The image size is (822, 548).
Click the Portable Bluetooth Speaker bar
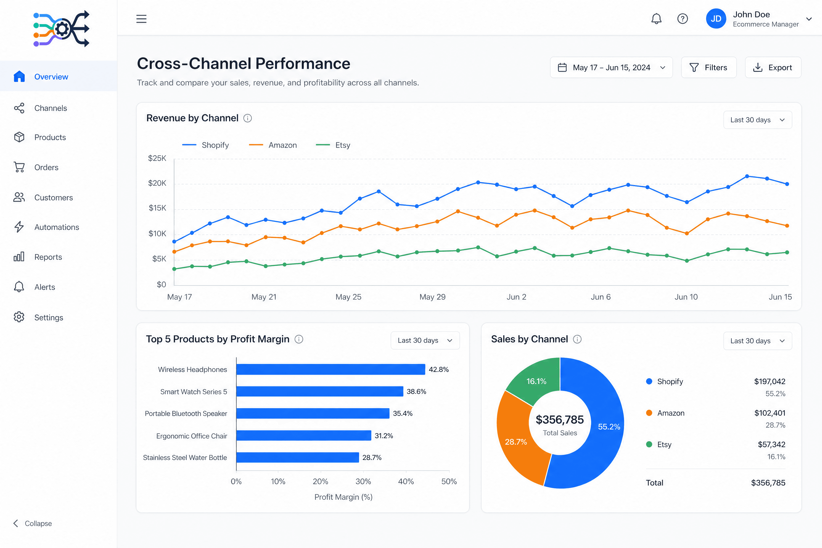(313, 413)
